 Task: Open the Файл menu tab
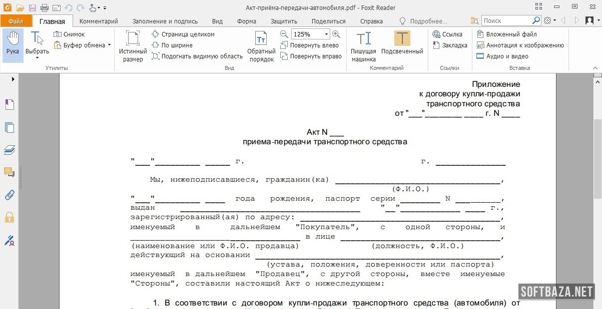click(x=16, y=21)
